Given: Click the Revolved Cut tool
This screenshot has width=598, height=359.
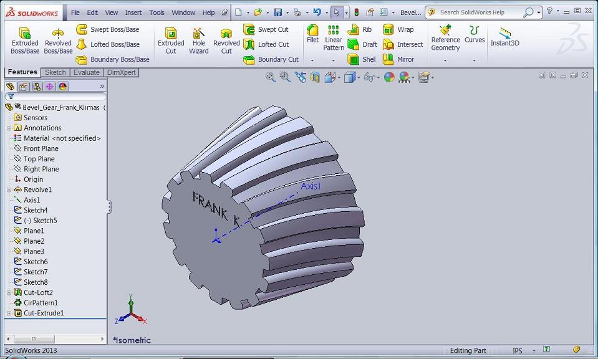Looking at the screenshot, I should click(226, 40).
